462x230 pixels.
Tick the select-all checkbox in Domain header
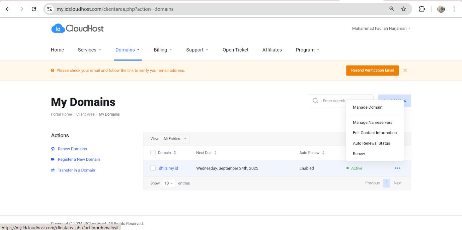point(153,152)
